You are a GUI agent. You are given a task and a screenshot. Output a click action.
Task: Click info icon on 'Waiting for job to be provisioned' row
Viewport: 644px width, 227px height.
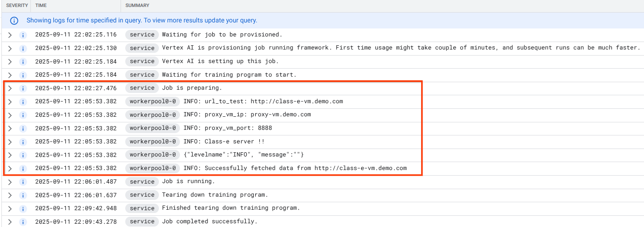(22, 35)
